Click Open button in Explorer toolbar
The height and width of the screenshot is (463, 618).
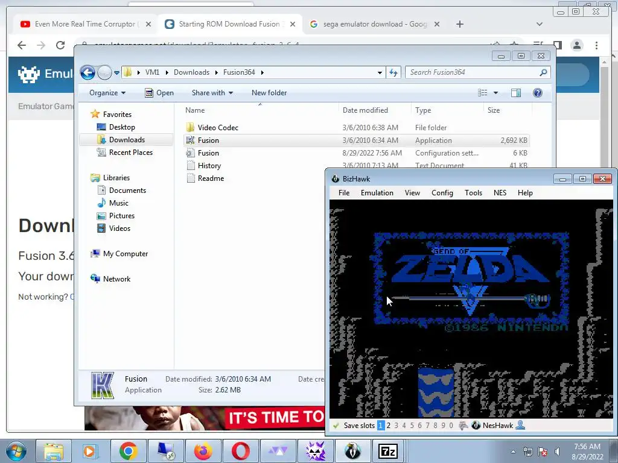point(159,93)
